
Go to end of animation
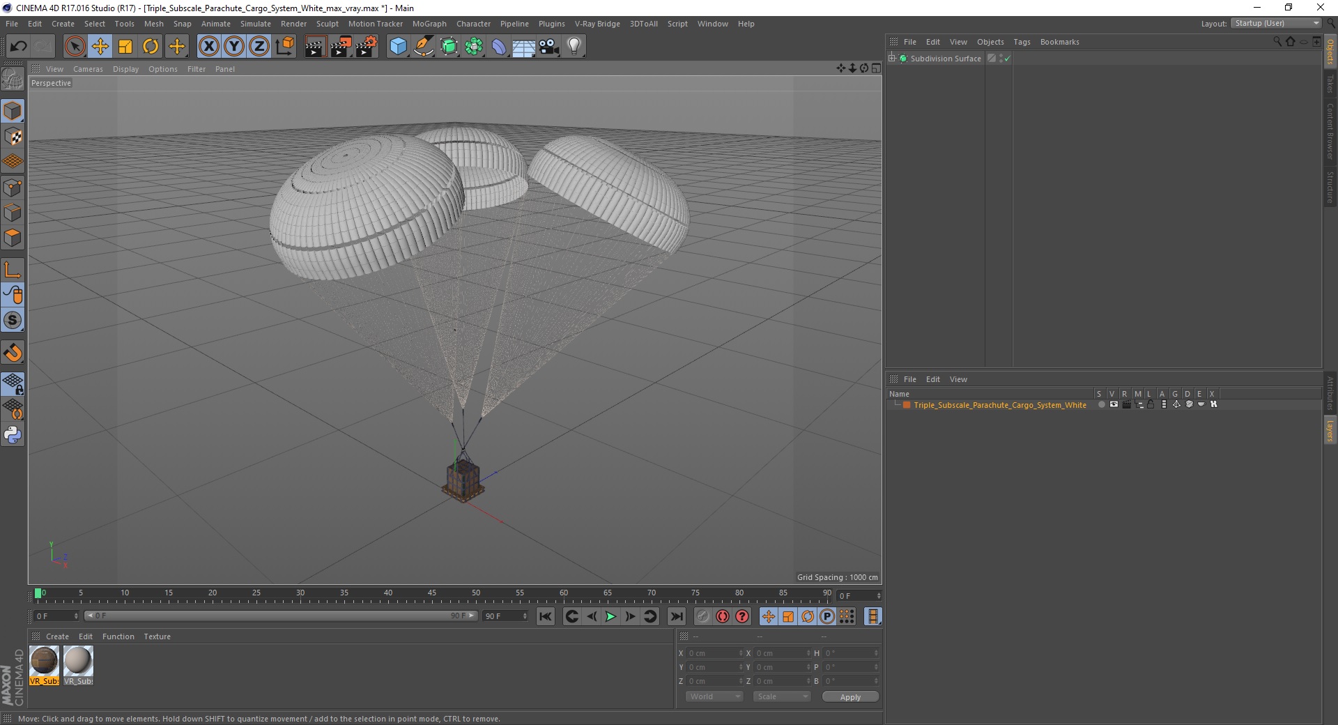pos(676,616)
